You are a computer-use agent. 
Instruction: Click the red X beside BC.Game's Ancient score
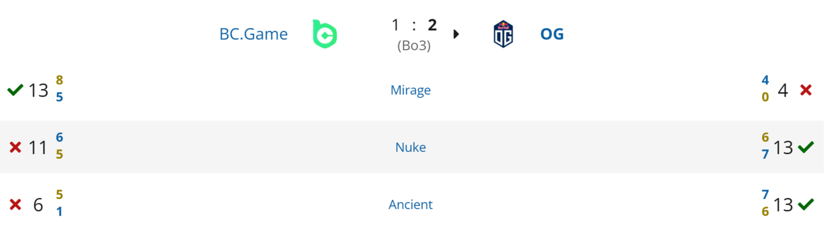coord(15,204)
